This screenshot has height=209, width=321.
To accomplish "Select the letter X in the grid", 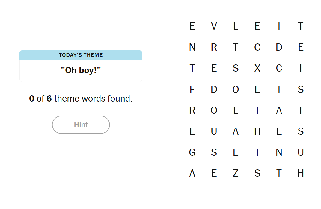I will pos(257,68).
